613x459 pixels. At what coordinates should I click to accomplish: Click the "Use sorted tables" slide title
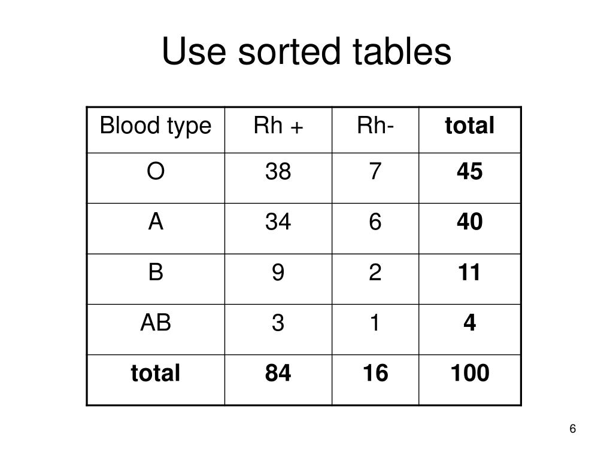point(306,52)
